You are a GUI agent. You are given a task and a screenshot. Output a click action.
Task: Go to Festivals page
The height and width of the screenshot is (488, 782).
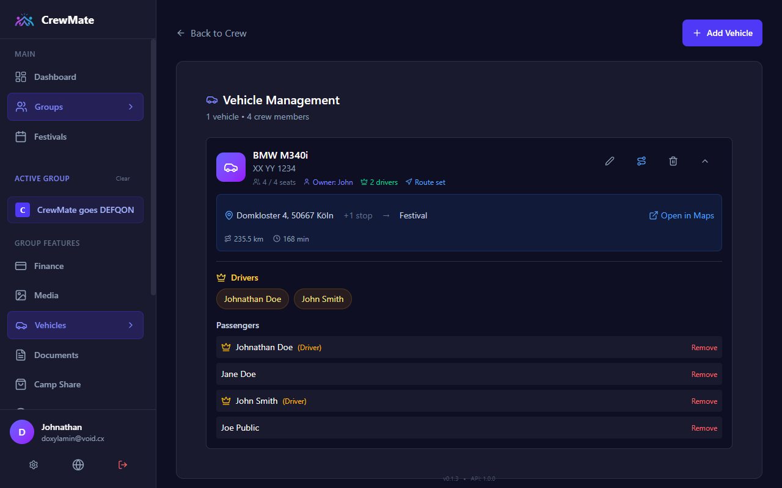pos(75,137)
